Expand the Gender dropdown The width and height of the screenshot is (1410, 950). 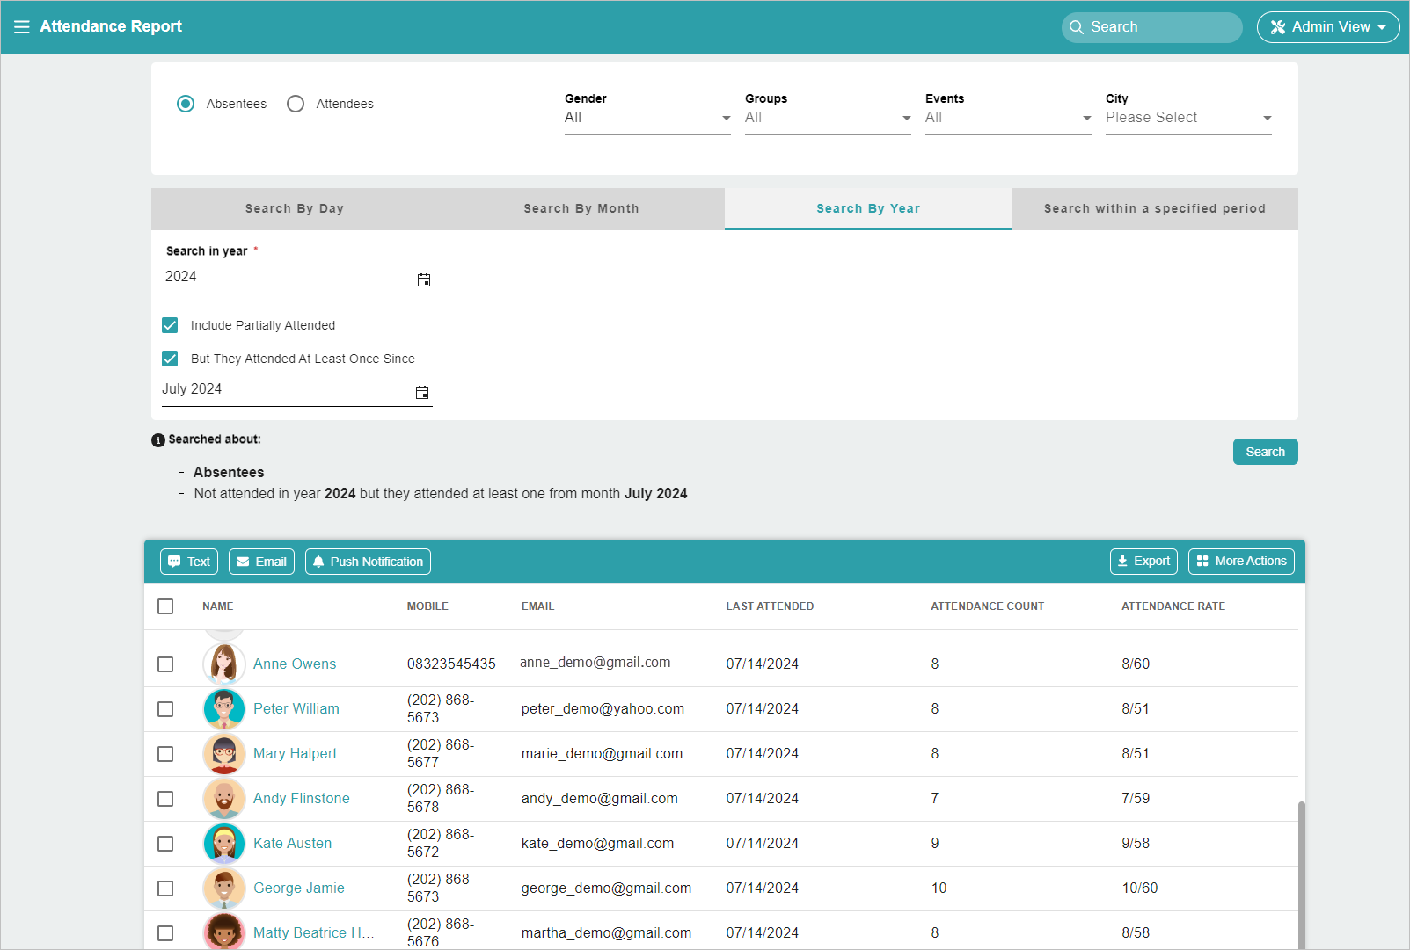[647, 118]
